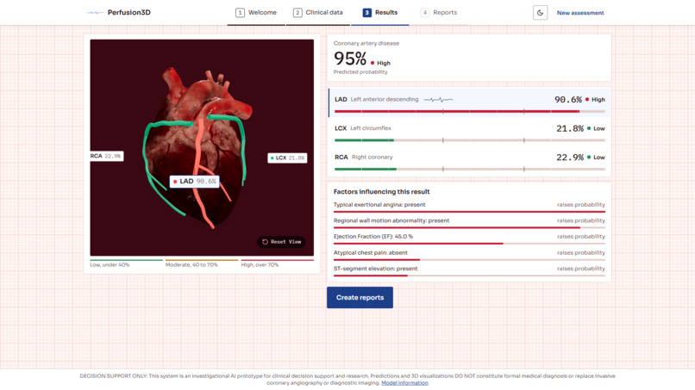Start a New assessment
Image resolution: width=695 pixels, height=390 pixels.
(580, 13)
